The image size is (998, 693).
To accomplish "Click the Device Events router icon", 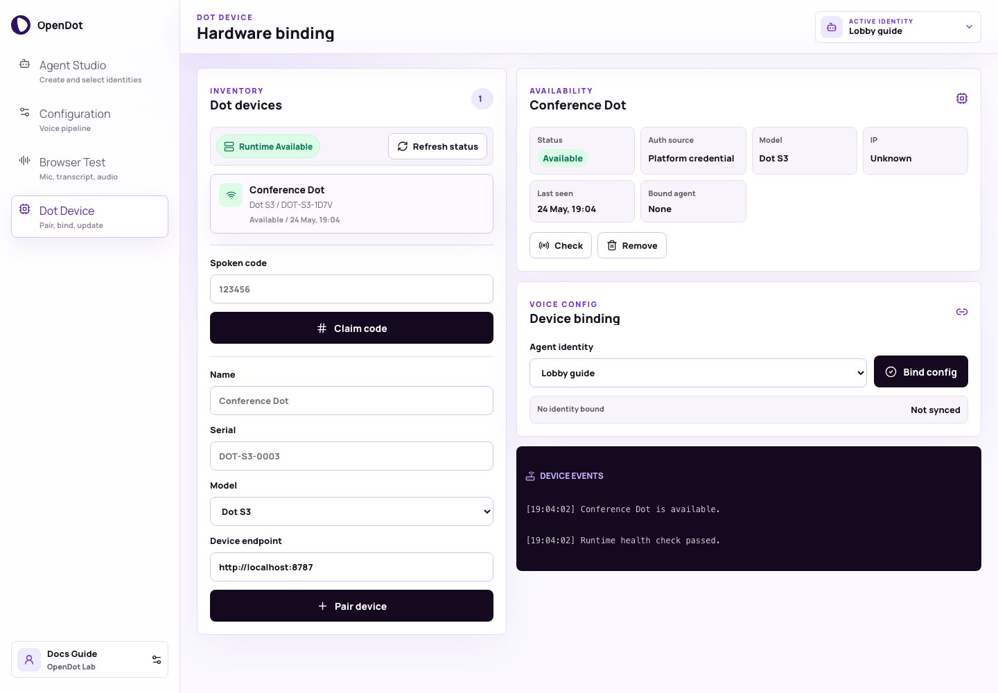I will click(530, 476).
